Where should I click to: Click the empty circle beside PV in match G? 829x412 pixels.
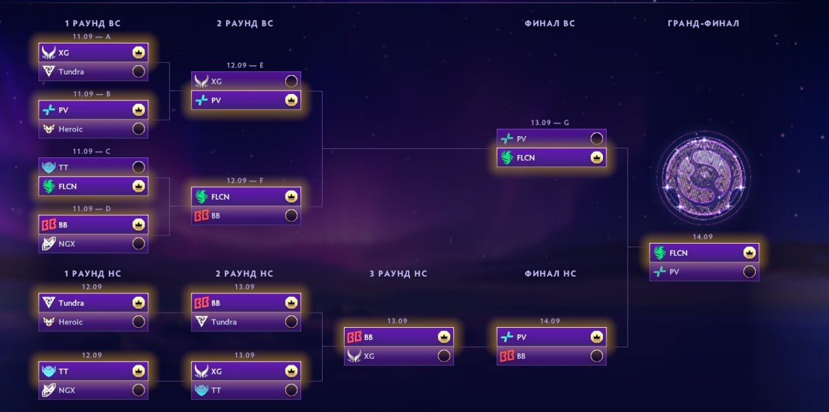[597, 139]
